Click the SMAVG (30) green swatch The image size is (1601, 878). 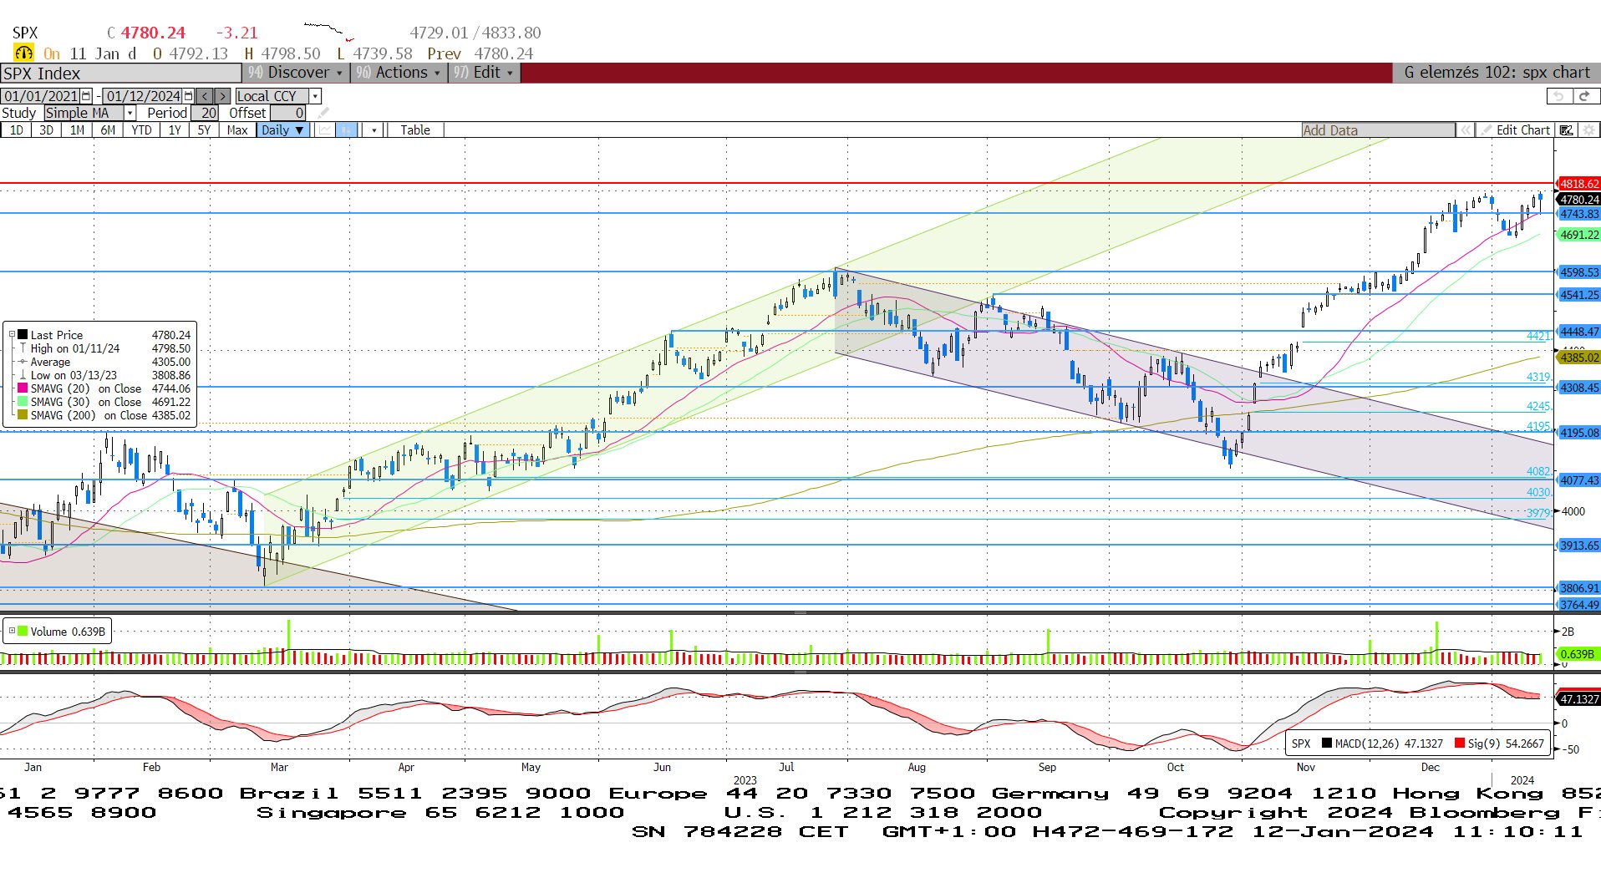tap(23, 402)
